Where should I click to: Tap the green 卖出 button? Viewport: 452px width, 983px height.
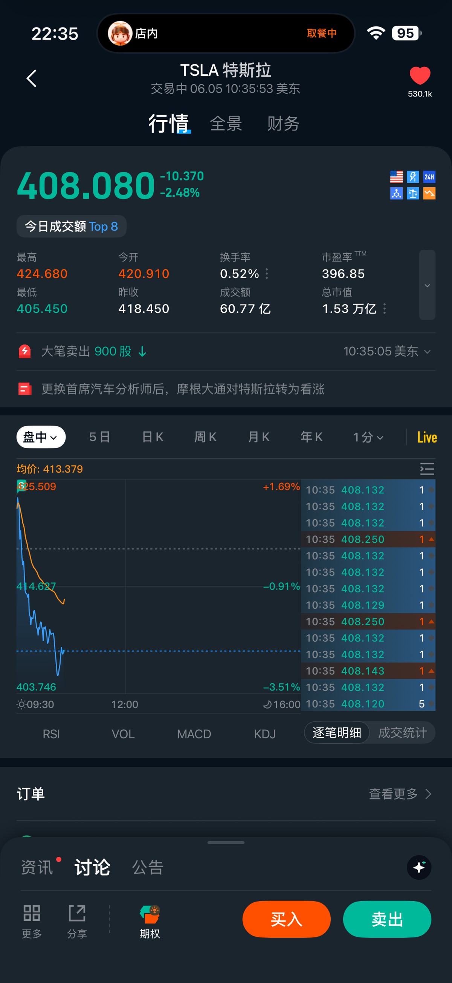click(387, 919)
